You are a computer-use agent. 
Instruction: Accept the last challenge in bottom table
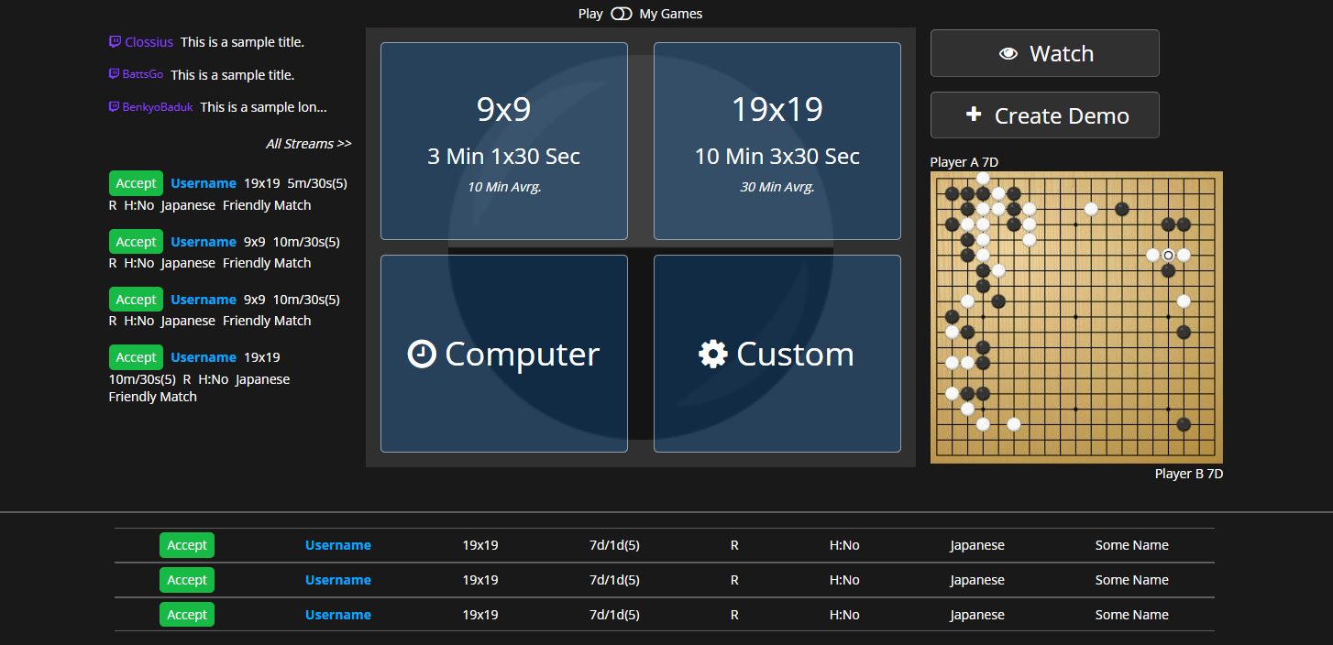(187, 615)
